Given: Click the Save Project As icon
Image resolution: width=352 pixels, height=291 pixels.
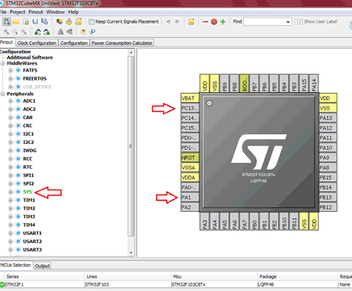Looking at the screenshot, I should click(x=44, y=22).
